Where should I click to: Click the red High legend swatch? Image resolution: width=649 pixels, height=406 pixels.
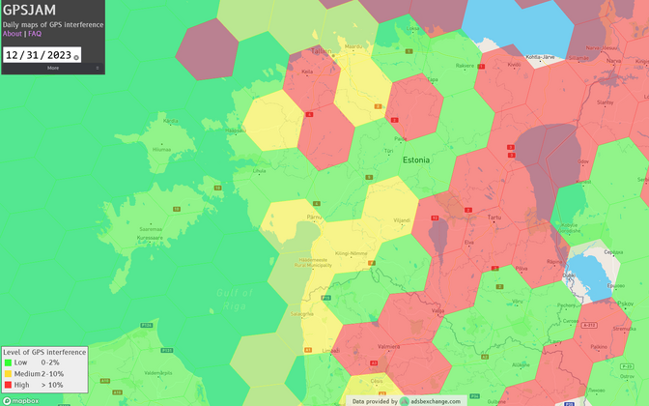coord(9,385)
